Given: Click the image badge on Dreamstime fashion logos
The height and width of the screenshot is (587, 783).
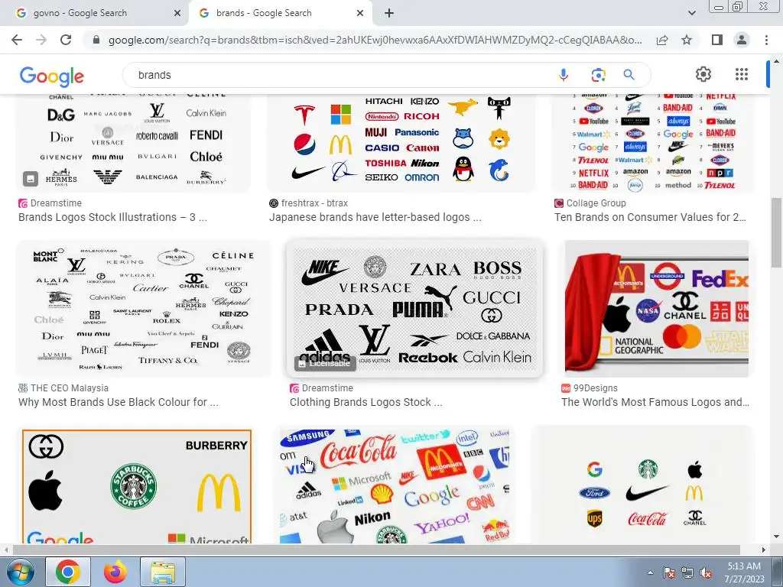Looking at the screenshot, I should click(x=31, y=178).
